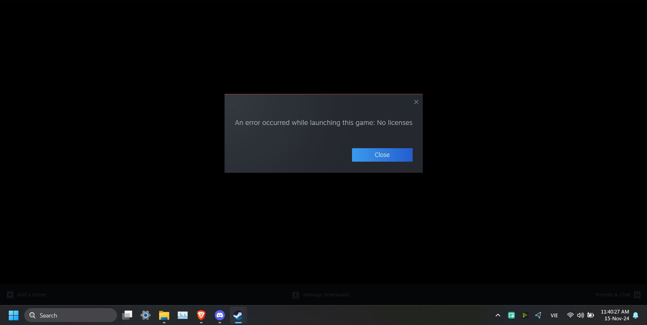Click inside the taskbar Search field
The height and width of the screenshot is (325, 647).
(71, 315)
